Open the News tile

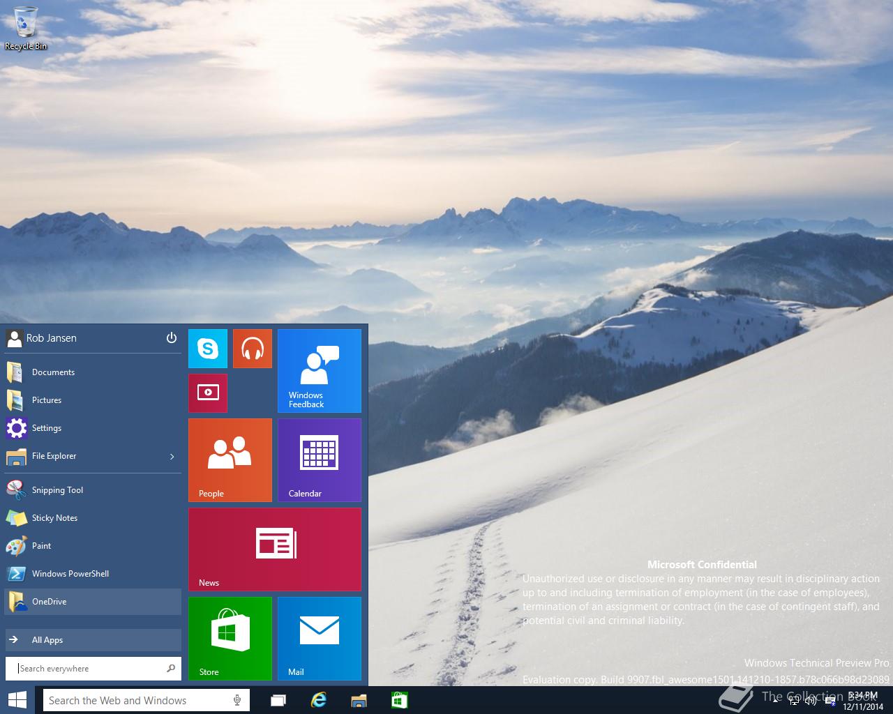(x=275, y=549)
